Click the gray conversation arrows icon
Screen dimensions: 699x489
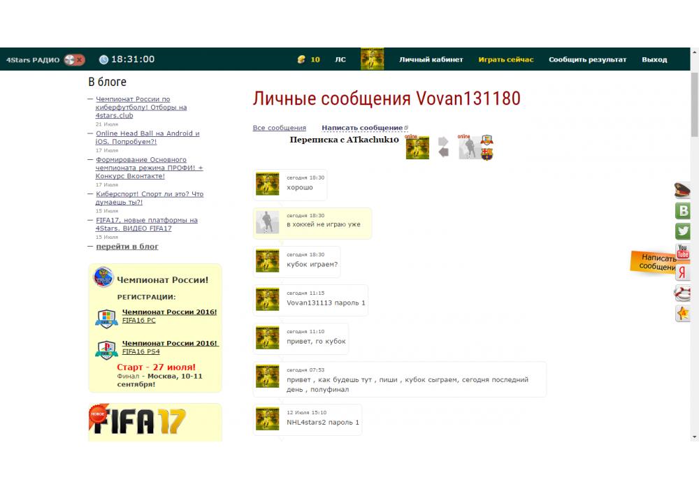(x=444, y=147)
